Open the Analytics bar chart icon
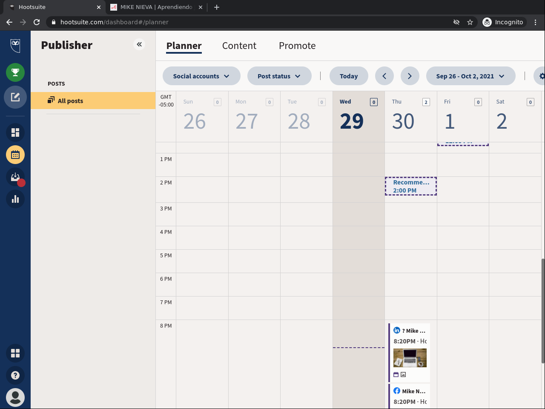This screenshot has width=545, height=409. pyautogui.click(x=15, y=199)
